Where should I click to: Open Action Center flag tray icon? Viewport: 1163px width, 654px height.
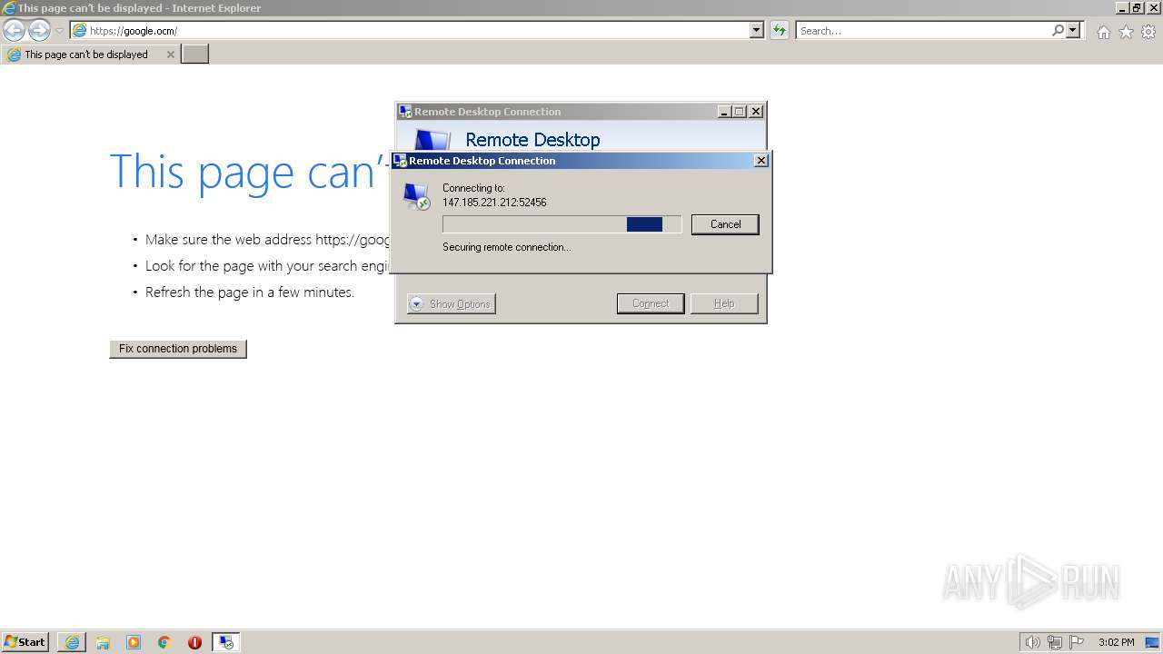pyautogui.click(x=1077, y=642)
